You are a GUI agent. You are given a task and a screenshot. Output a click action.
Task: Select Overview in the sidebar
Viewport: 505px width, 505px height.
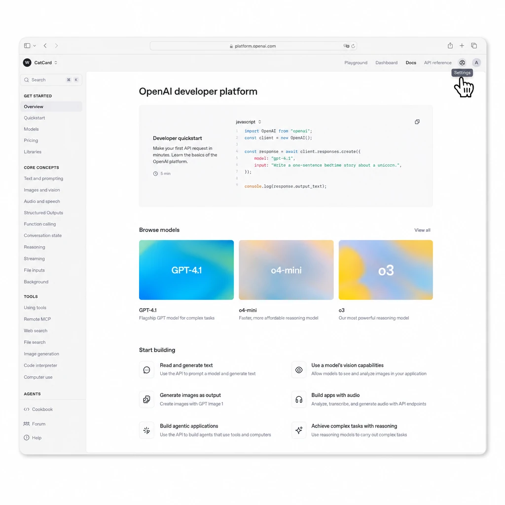click(51, 107)
